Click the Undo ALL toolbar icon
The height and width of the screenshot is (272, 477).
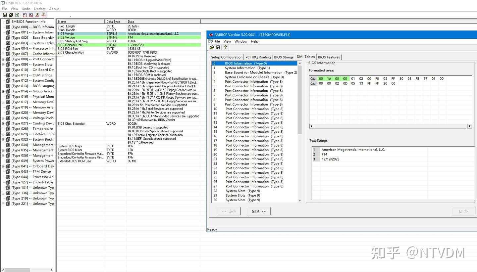[x=25, y=15]
